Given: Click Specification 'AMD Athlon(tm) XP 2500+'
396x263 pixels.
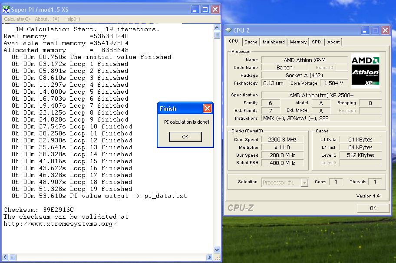Looking at the screenshot, I should point(321,95).
